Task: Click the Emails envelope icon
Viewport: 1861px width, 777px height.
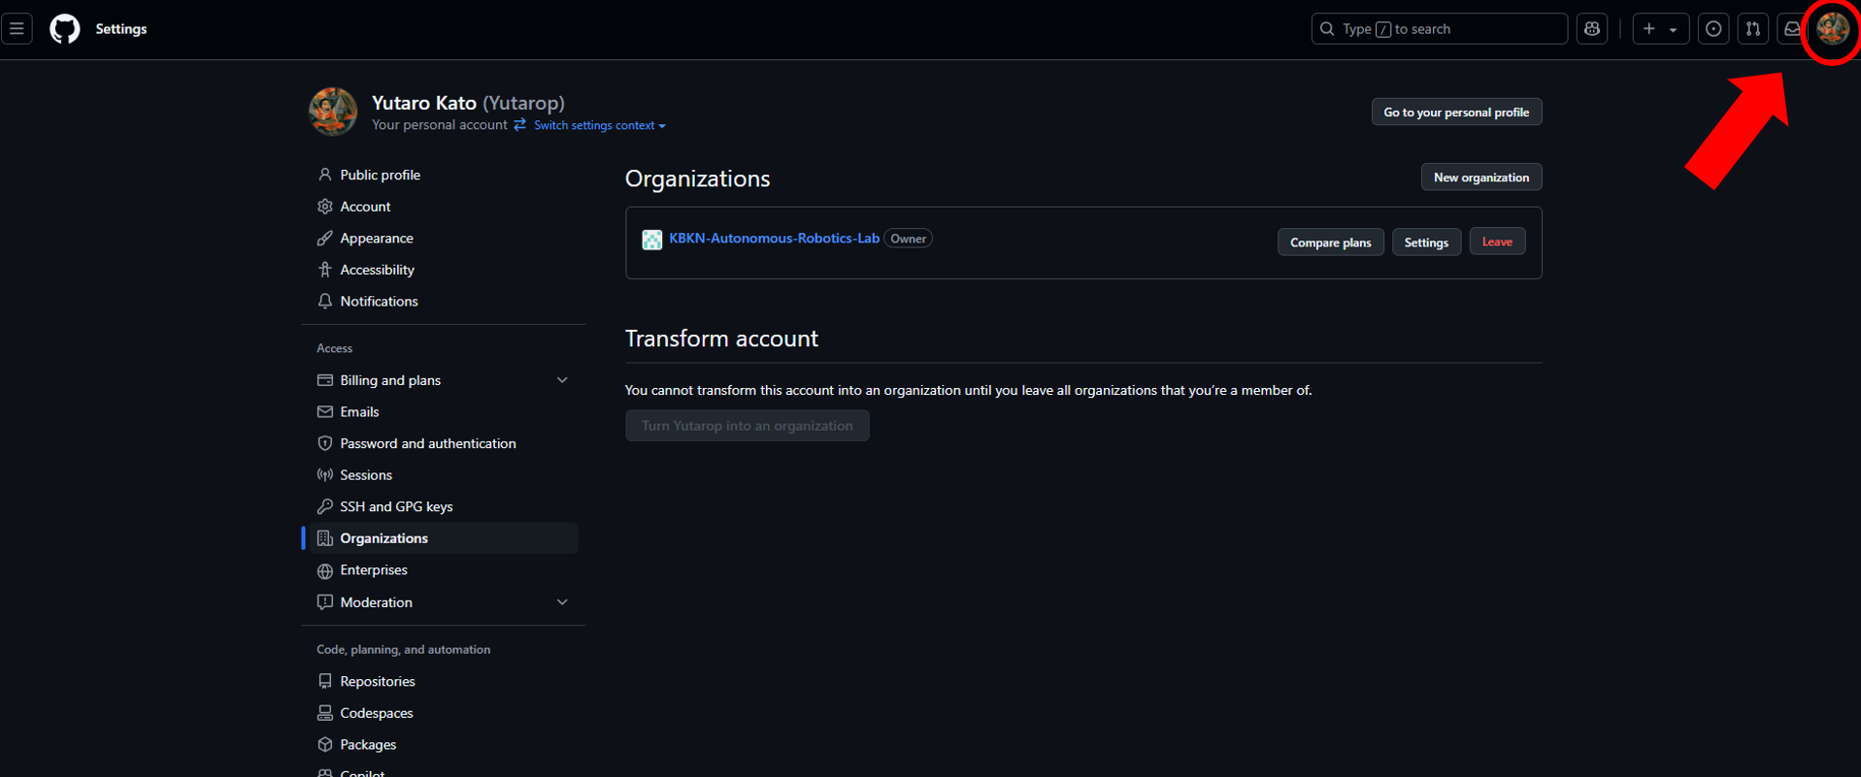Action: tap(325, 412)
